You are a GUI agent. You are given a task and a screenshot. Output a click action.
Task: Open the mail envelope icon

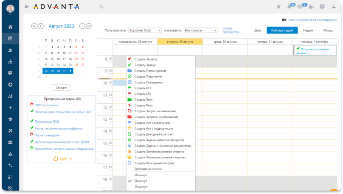click(x=301, y=7)
